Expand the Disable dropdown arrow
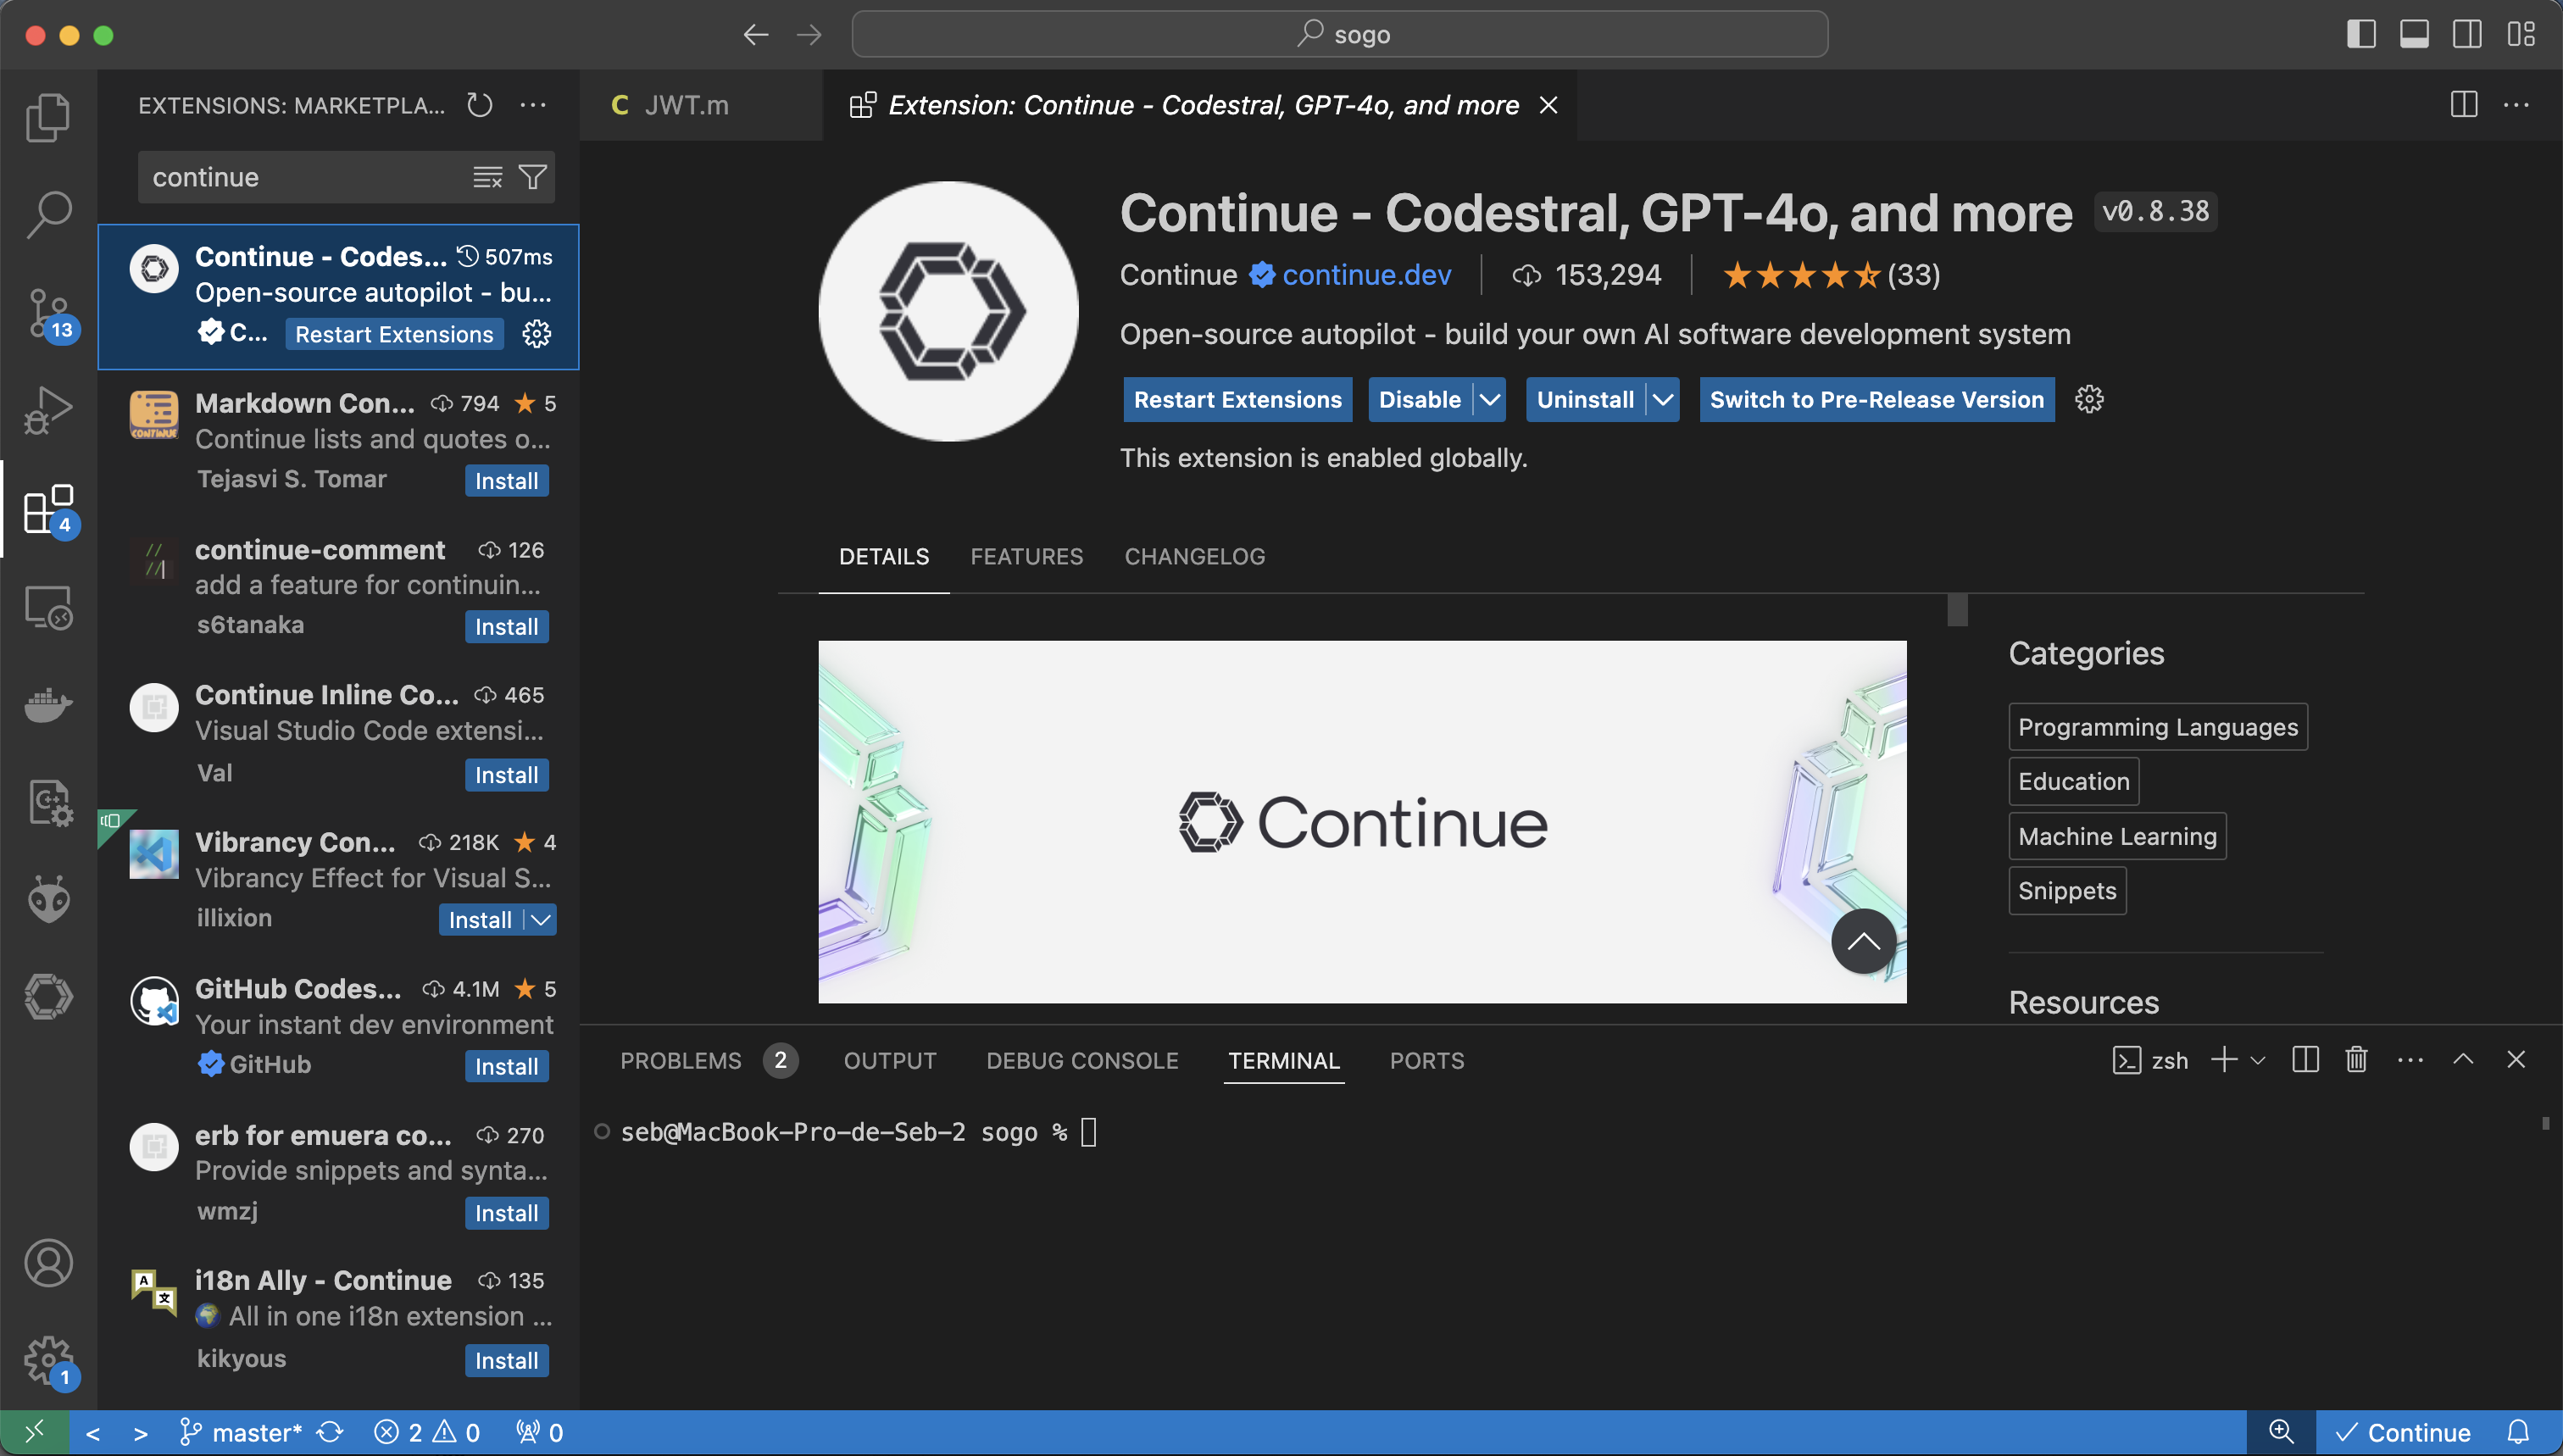The height and width of the screenshot is (1456, 2563). point(1490,400)
